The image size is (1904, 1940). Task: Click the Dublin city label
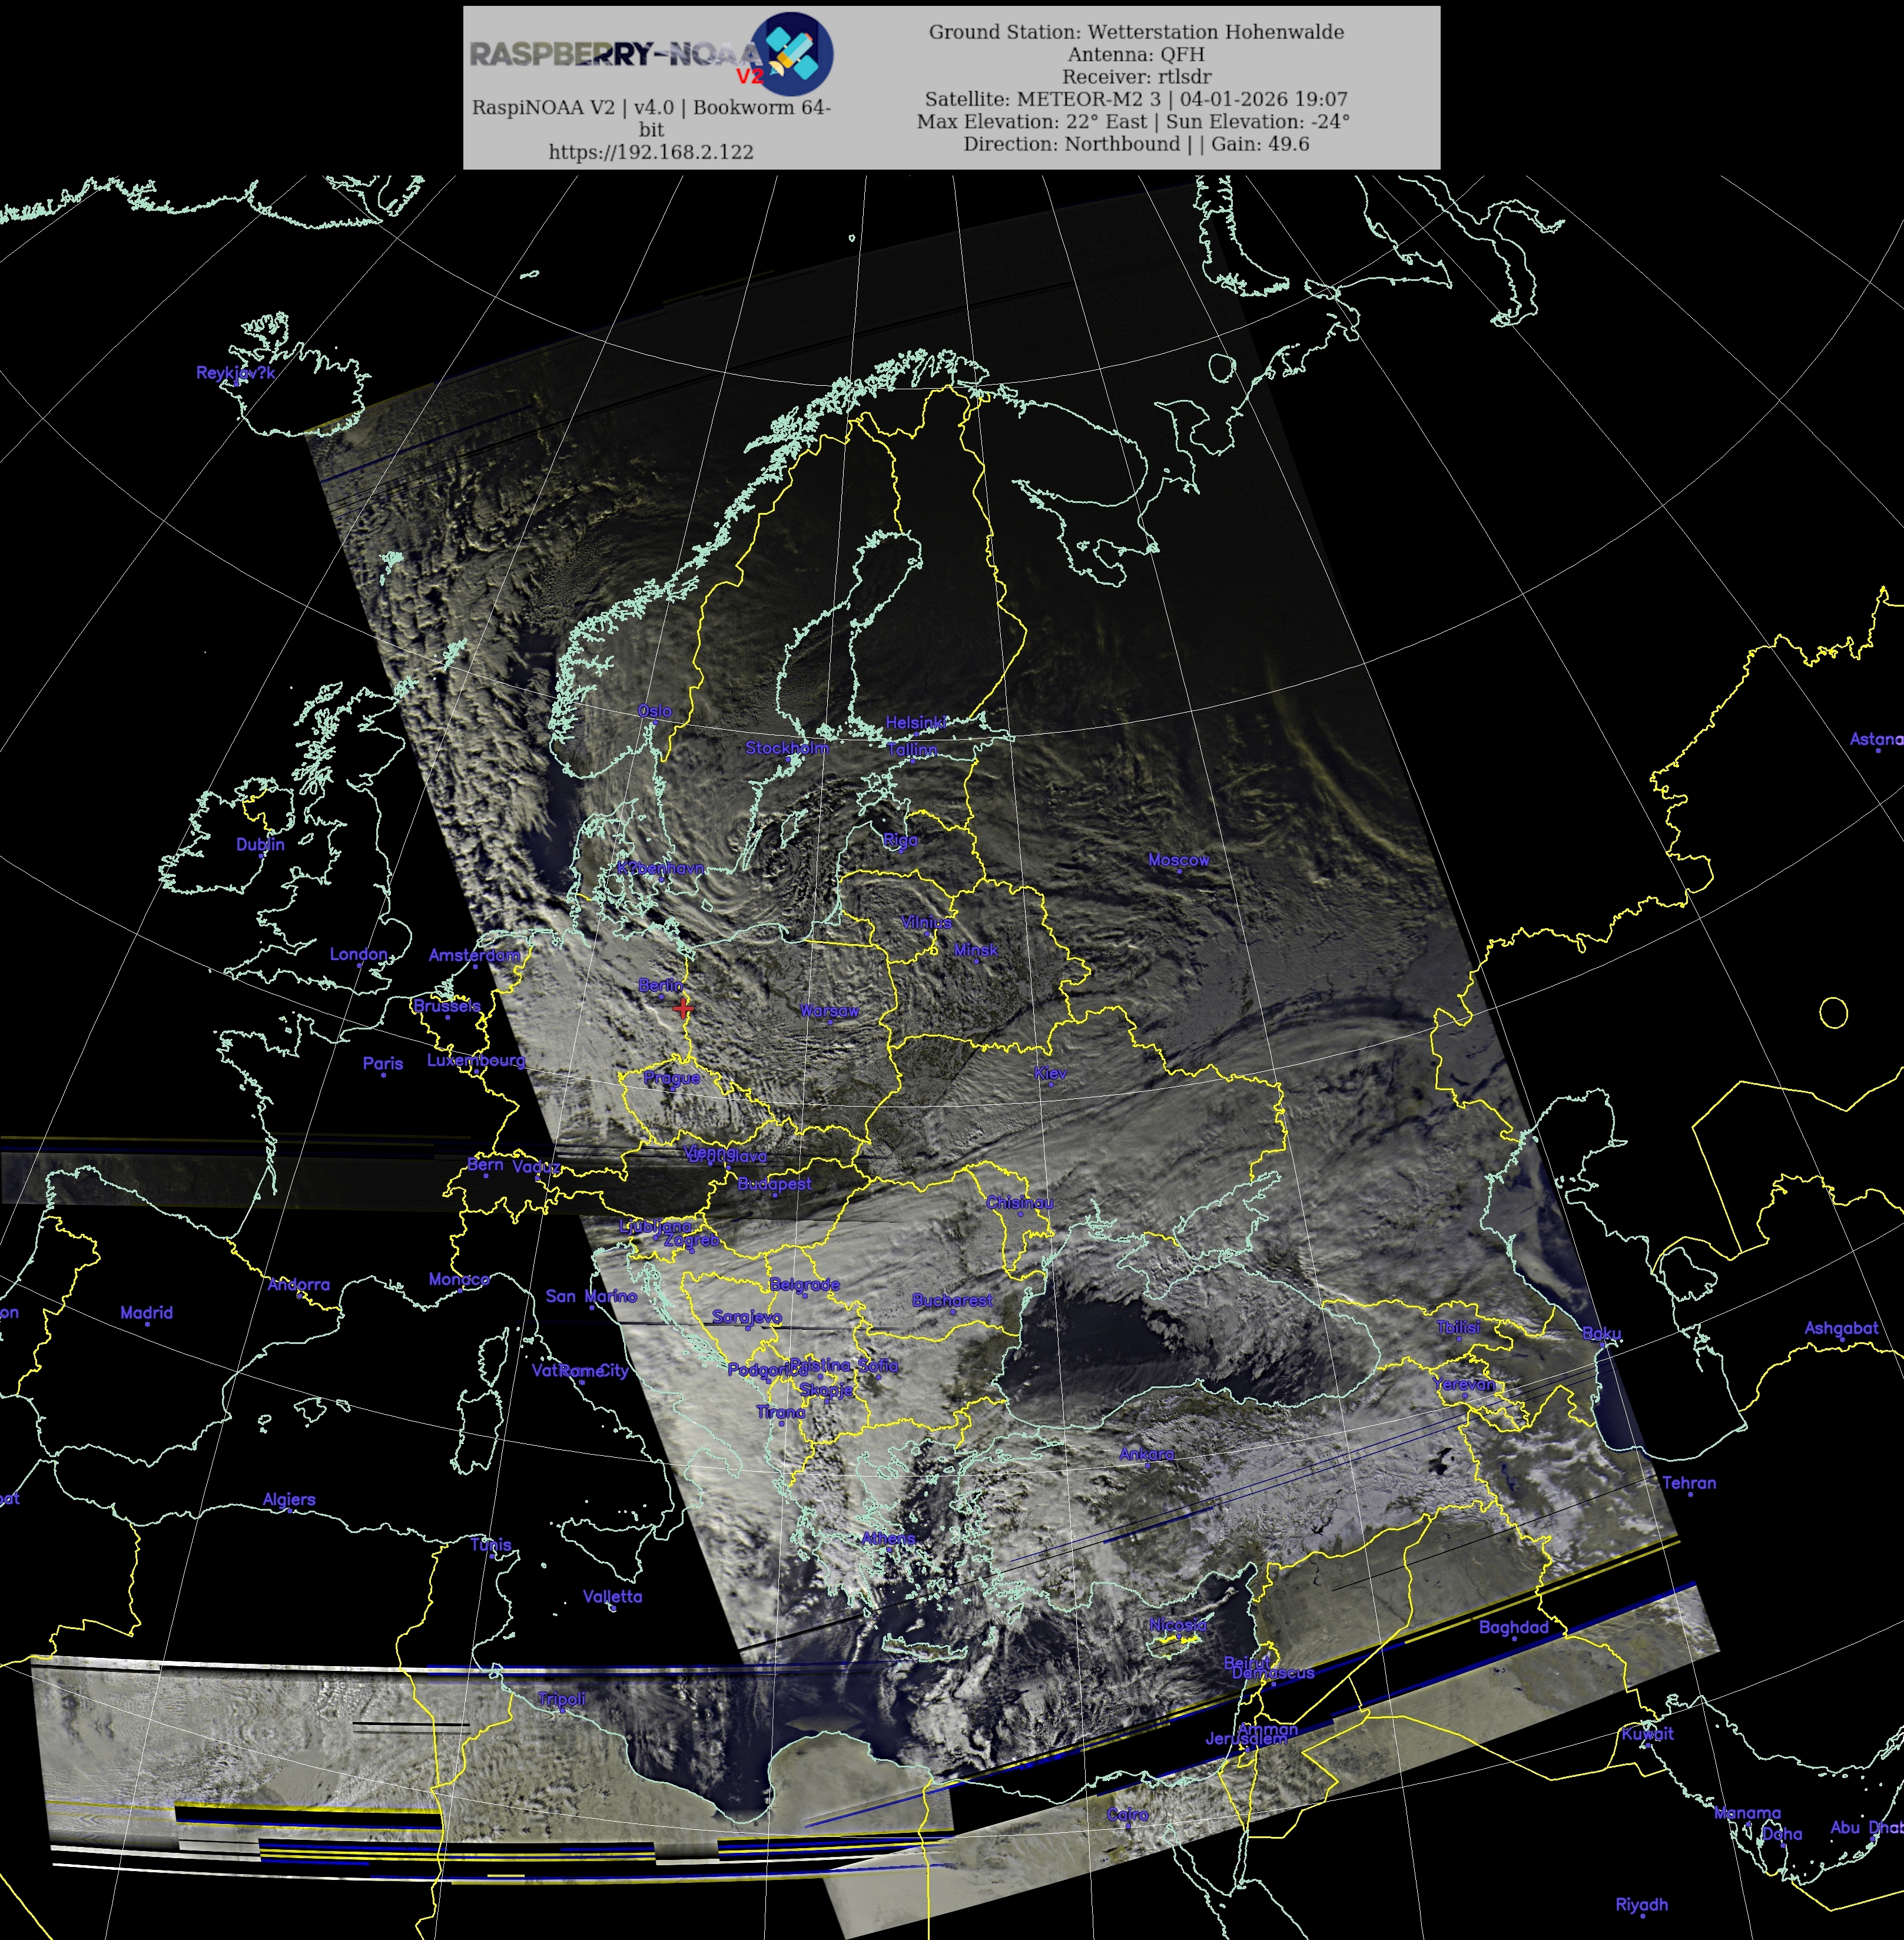coord(260,845)
